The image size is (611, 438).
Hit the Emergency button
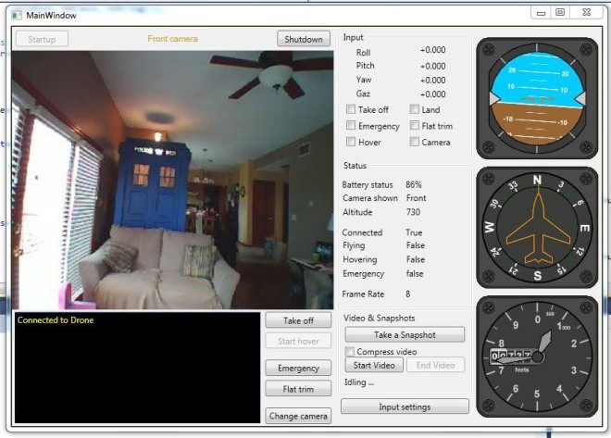point(298,368)
